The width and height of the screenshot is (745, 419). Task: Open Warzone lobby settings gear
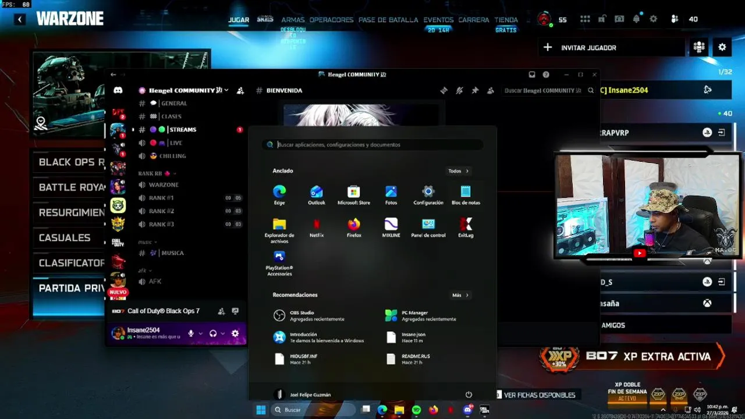click(722, 47)
